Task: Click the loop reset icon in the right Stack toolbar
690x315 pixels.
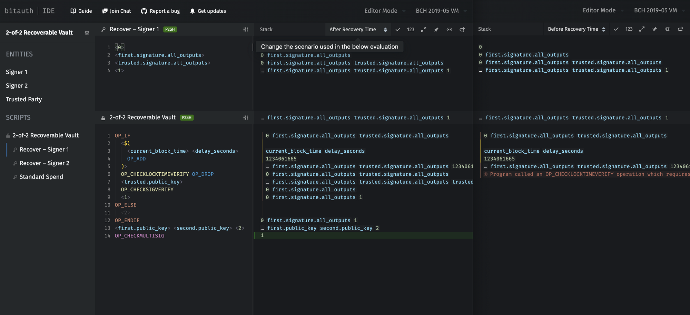Action: [x=680, y=29]
